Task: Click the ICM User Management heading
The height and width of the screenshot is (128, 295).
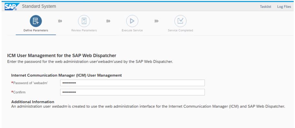Action: [x=61, y=55]
